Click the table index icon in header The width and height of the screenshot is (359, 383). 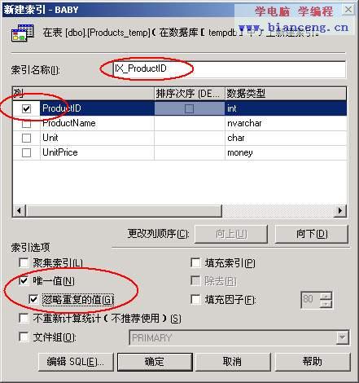[x=23, y=33]
